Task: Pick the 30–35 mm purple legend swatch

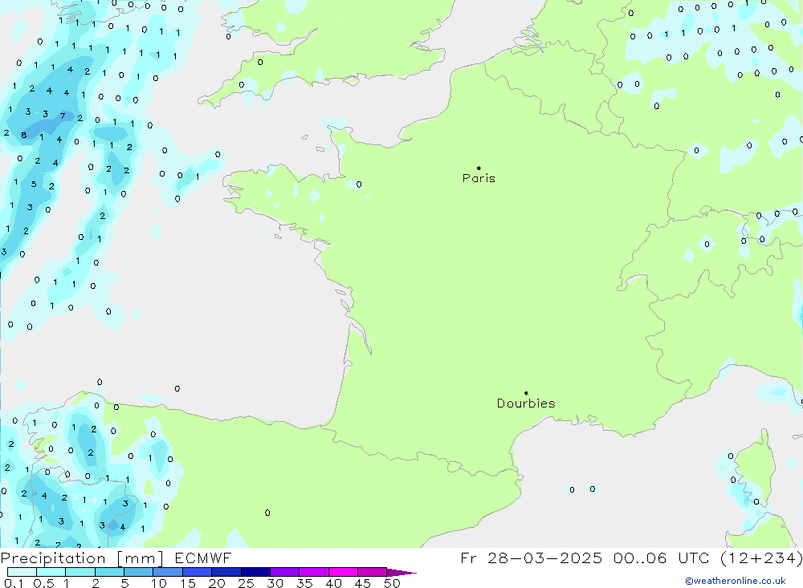Action: (285, 572)
